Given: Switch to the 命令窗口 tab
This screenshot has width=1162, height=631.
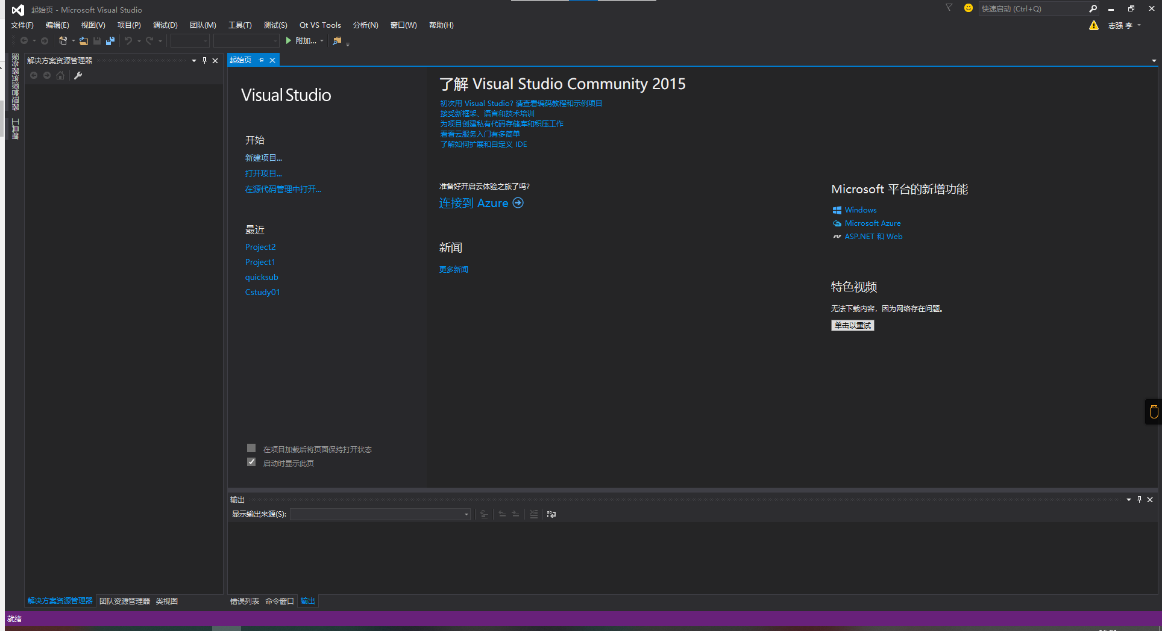Looking at the screenshot, I should (280, 601).
